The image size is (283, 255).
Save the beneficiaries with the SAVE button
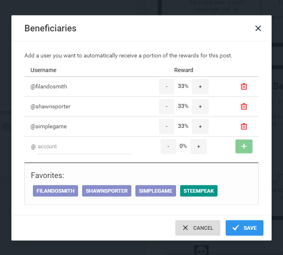[x=244, y=228]
